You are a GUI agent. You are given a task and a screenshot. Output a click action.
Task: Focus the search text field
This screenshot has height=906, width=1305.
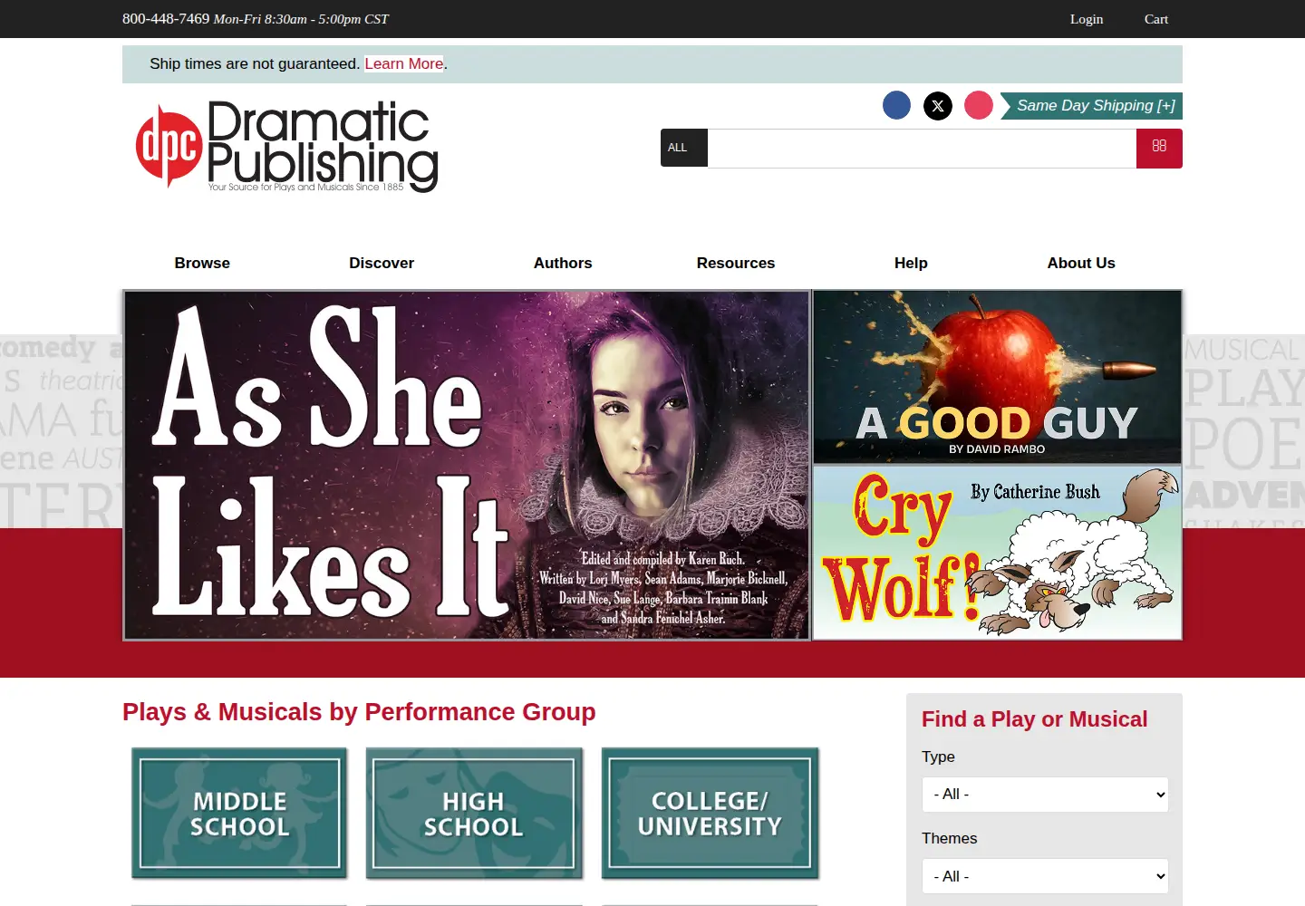pos(922,149)
